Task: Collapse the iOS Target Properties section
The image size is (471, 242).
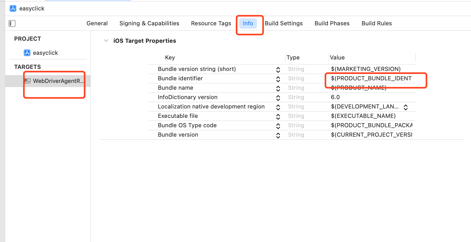Action: point(106,41)
